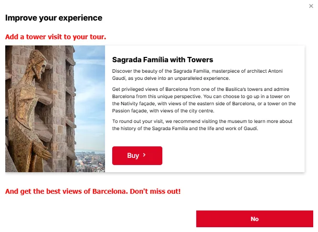Select the Sagrada Família with Towers title
318x232 pixels.
pyautogui.click(x=162, y=60)
